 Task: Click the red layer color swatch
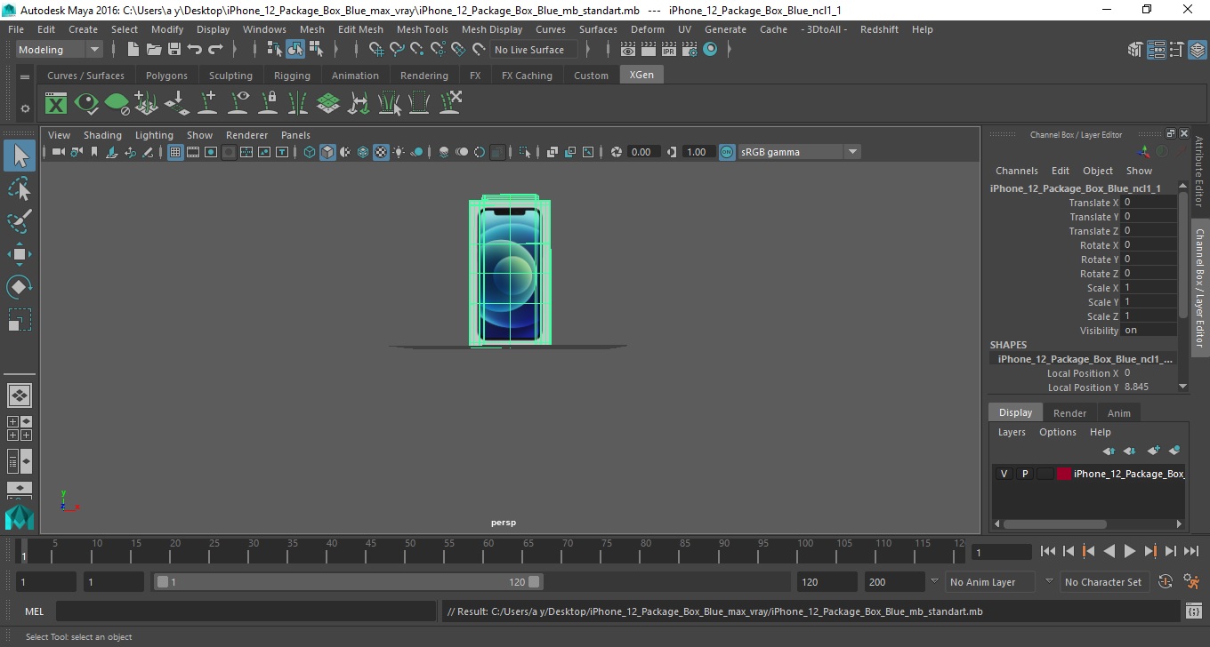pyautogui.click(x=1064, y=474)
